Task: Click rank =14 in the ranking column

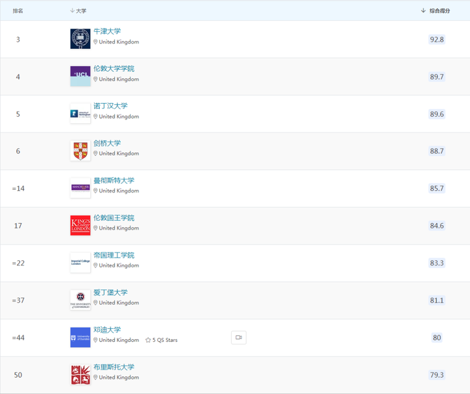Action: click(18, 189)
